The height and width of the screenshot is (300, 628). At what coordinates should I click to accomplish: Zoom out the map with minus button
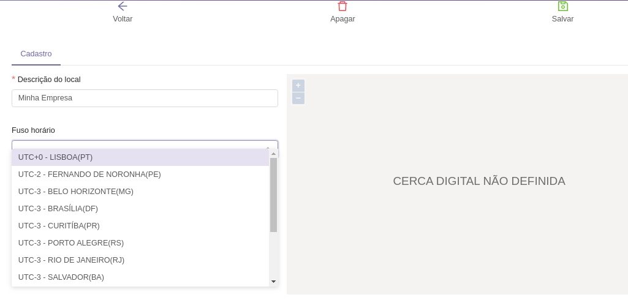pos(298,98)
